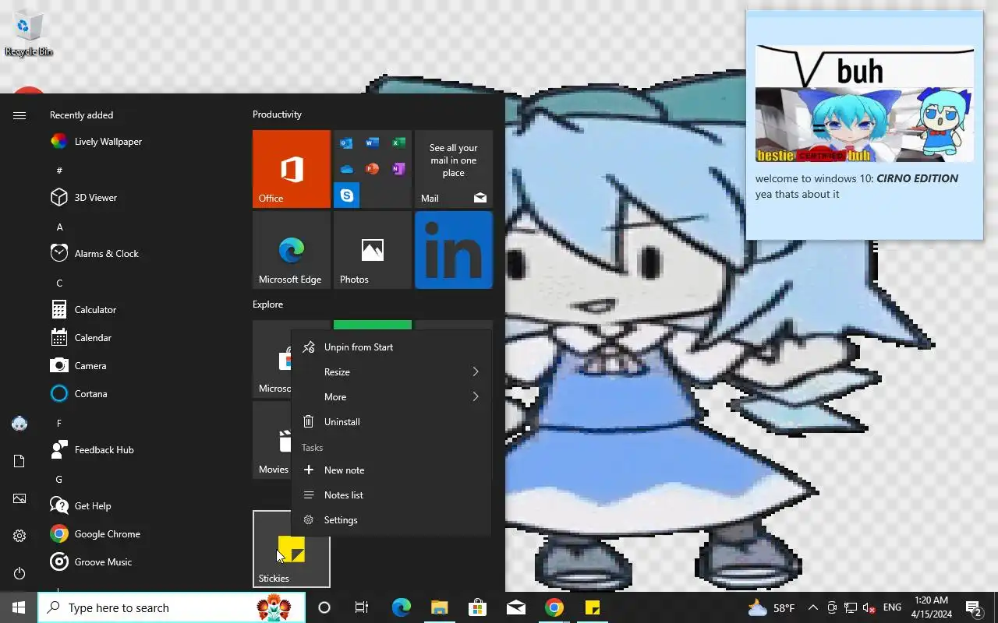The image size is (998, 623).
Task: Select the Productivity group title
Action: coord(277,114)
